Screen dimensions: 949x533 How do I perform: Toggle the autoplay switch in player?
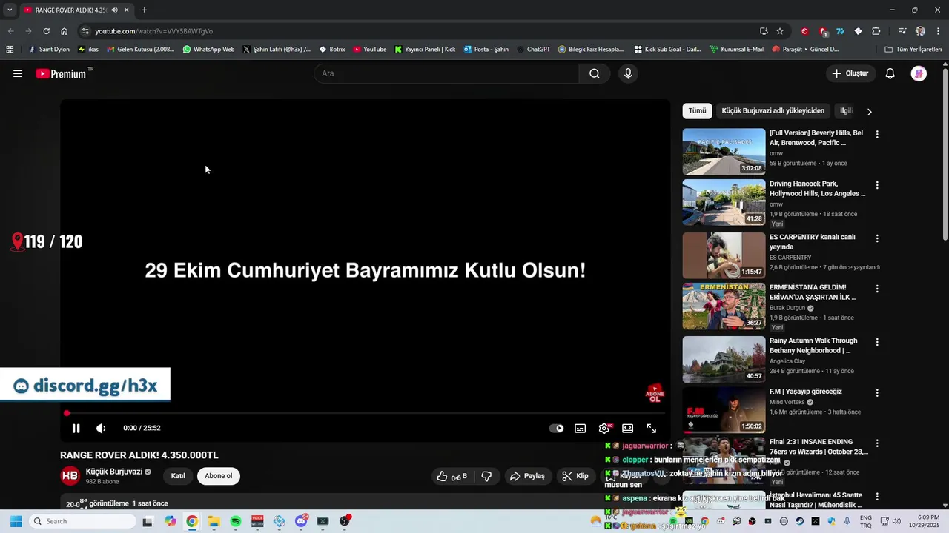click(556, 428)
